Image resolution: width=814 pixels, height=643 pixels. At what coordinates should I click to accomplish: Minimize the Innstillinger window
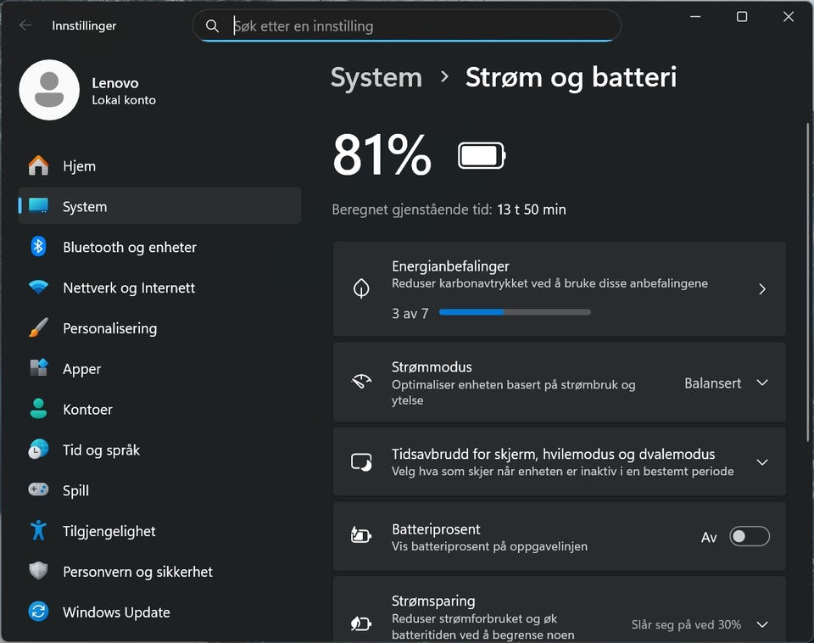[695, 17]
